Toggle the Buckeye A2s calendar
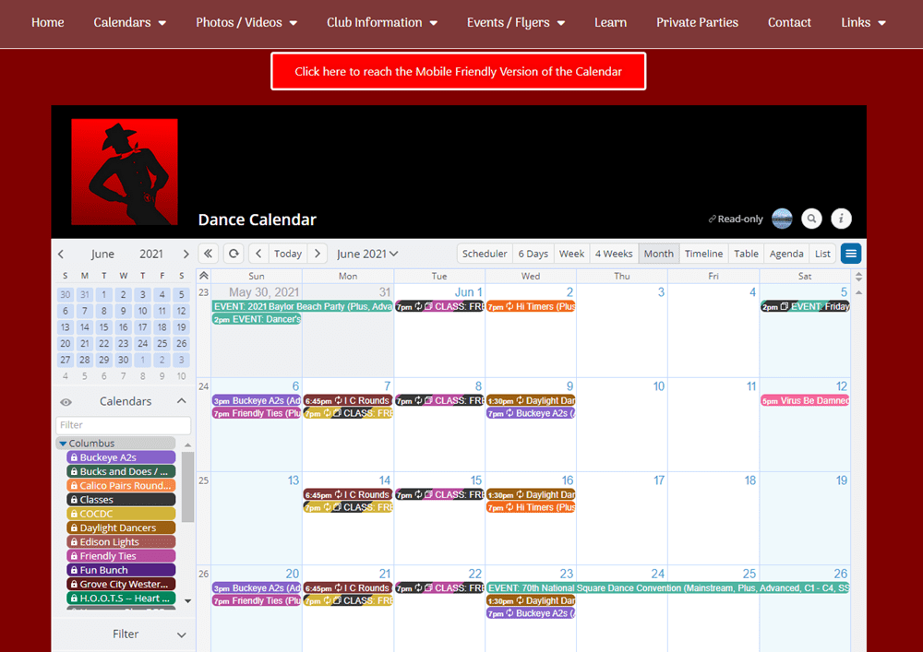The width and height of the screenshot is (923, 652). tap(121, 457)
